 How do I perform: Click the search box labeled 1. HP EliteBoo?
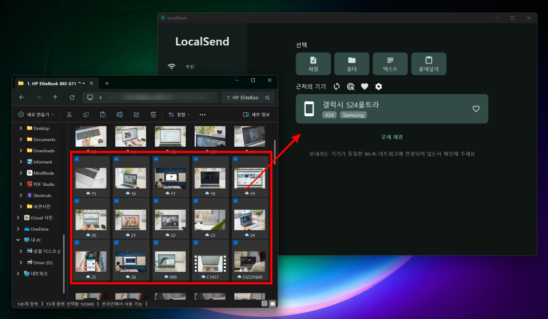247,97
